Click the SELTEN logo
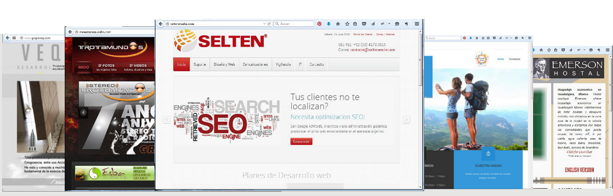The width and height of the screenshot is (613, 196). tap(220, 41)
